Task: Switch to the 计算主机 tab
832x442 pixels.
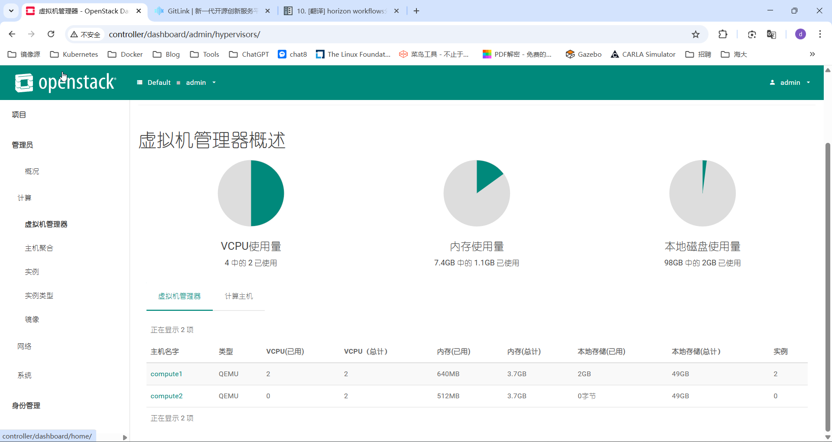Action: pyautogui.click(x=239, y=296)
